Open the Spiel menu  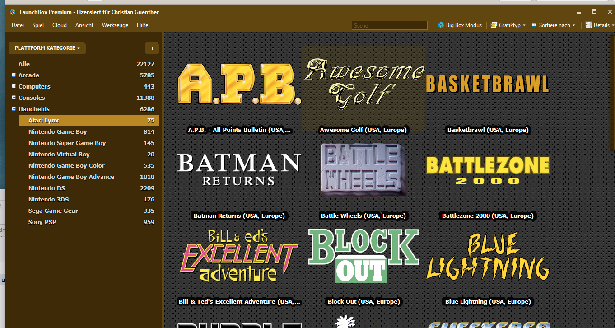(38, 25)
